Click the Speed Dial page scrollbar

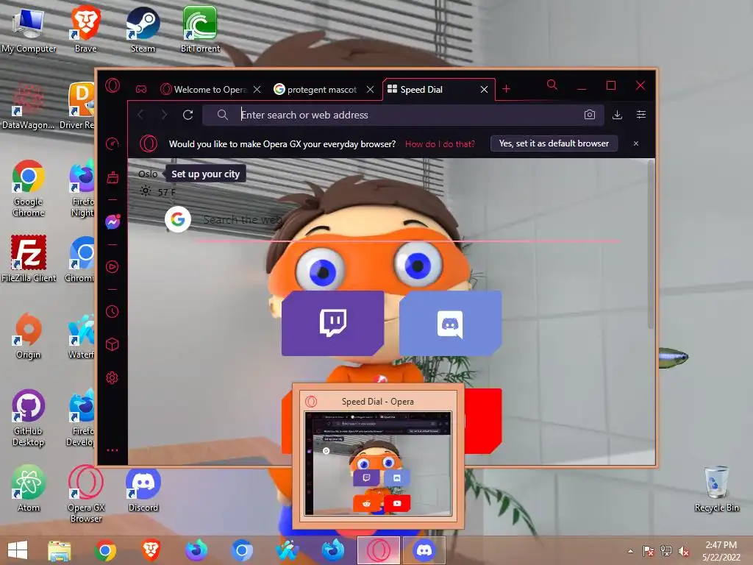pyautogui.click(x=651, y=245)
